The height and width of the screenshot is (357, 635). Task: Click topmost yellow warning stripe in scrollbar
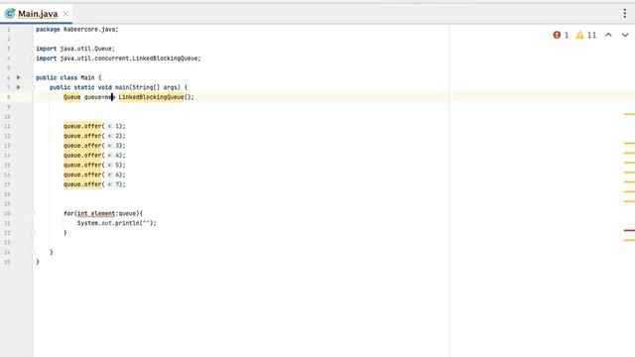click(x=629, y=114)
